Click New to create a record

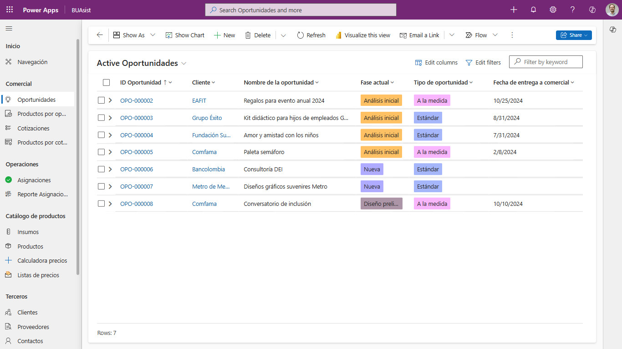click(224, 35)
